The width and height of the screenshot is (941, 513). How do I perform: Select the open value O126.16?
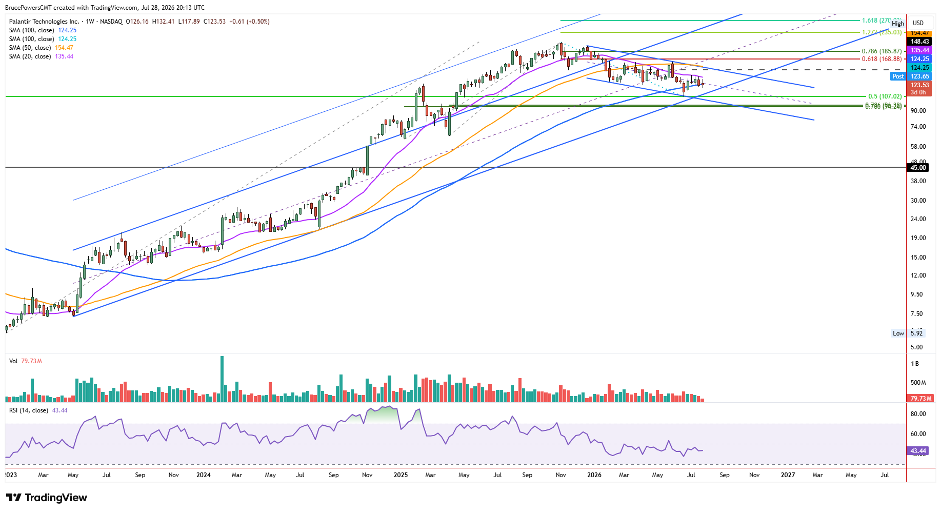pyautogui.click(x=137, y=22)
